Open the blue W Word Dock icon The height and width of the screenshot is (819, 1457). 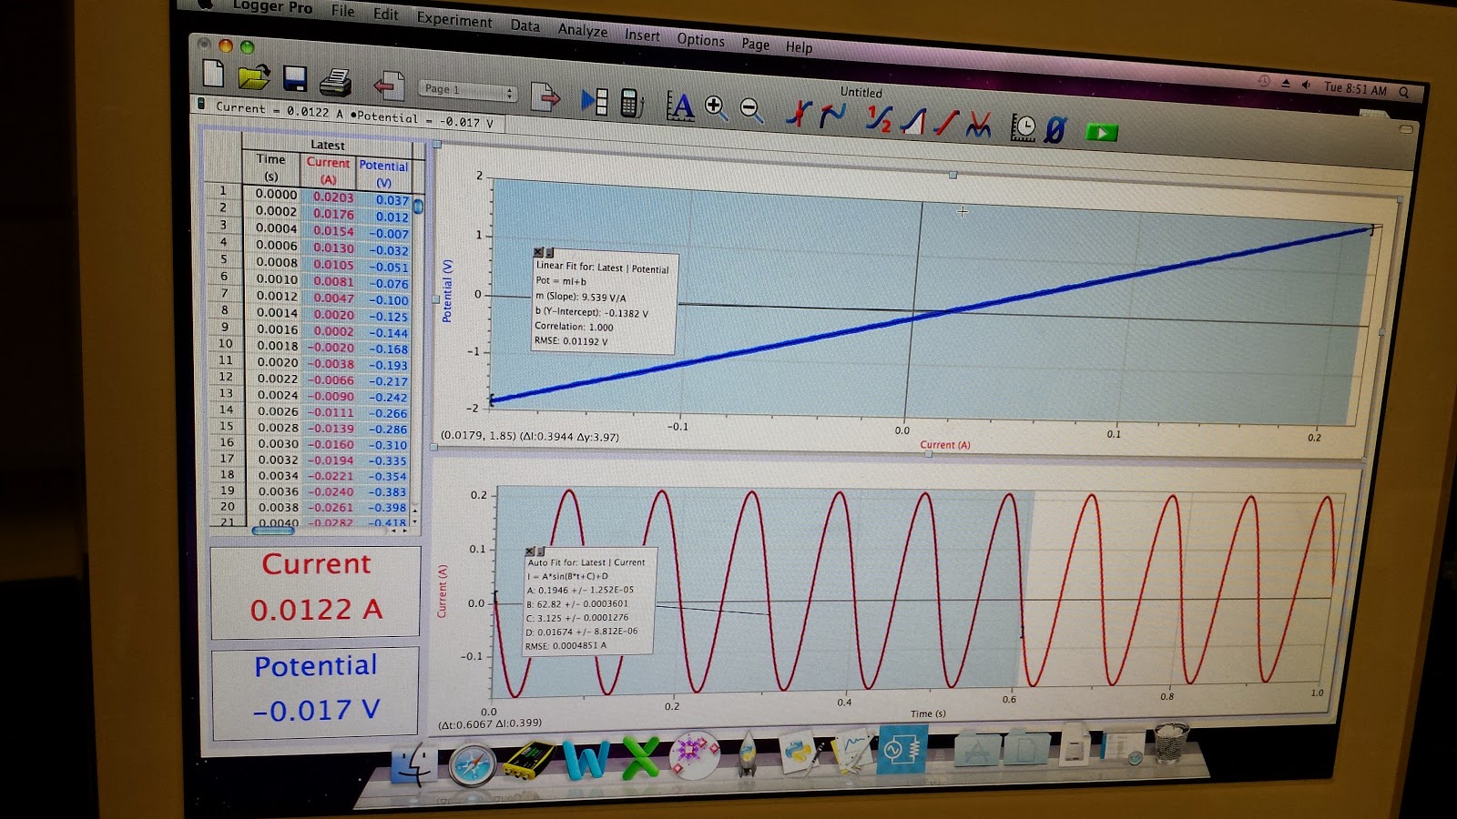point(586,759)
